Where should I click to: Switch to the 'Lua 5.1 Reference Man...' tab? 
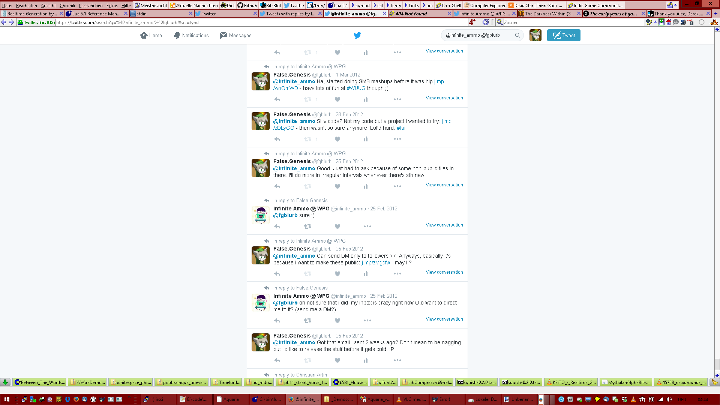tap(96, 13)
